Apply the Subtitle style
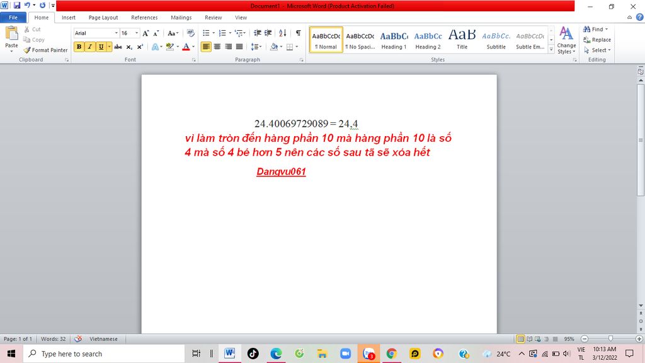The height and width of the screenshot is (363, 645). (496, 40)
